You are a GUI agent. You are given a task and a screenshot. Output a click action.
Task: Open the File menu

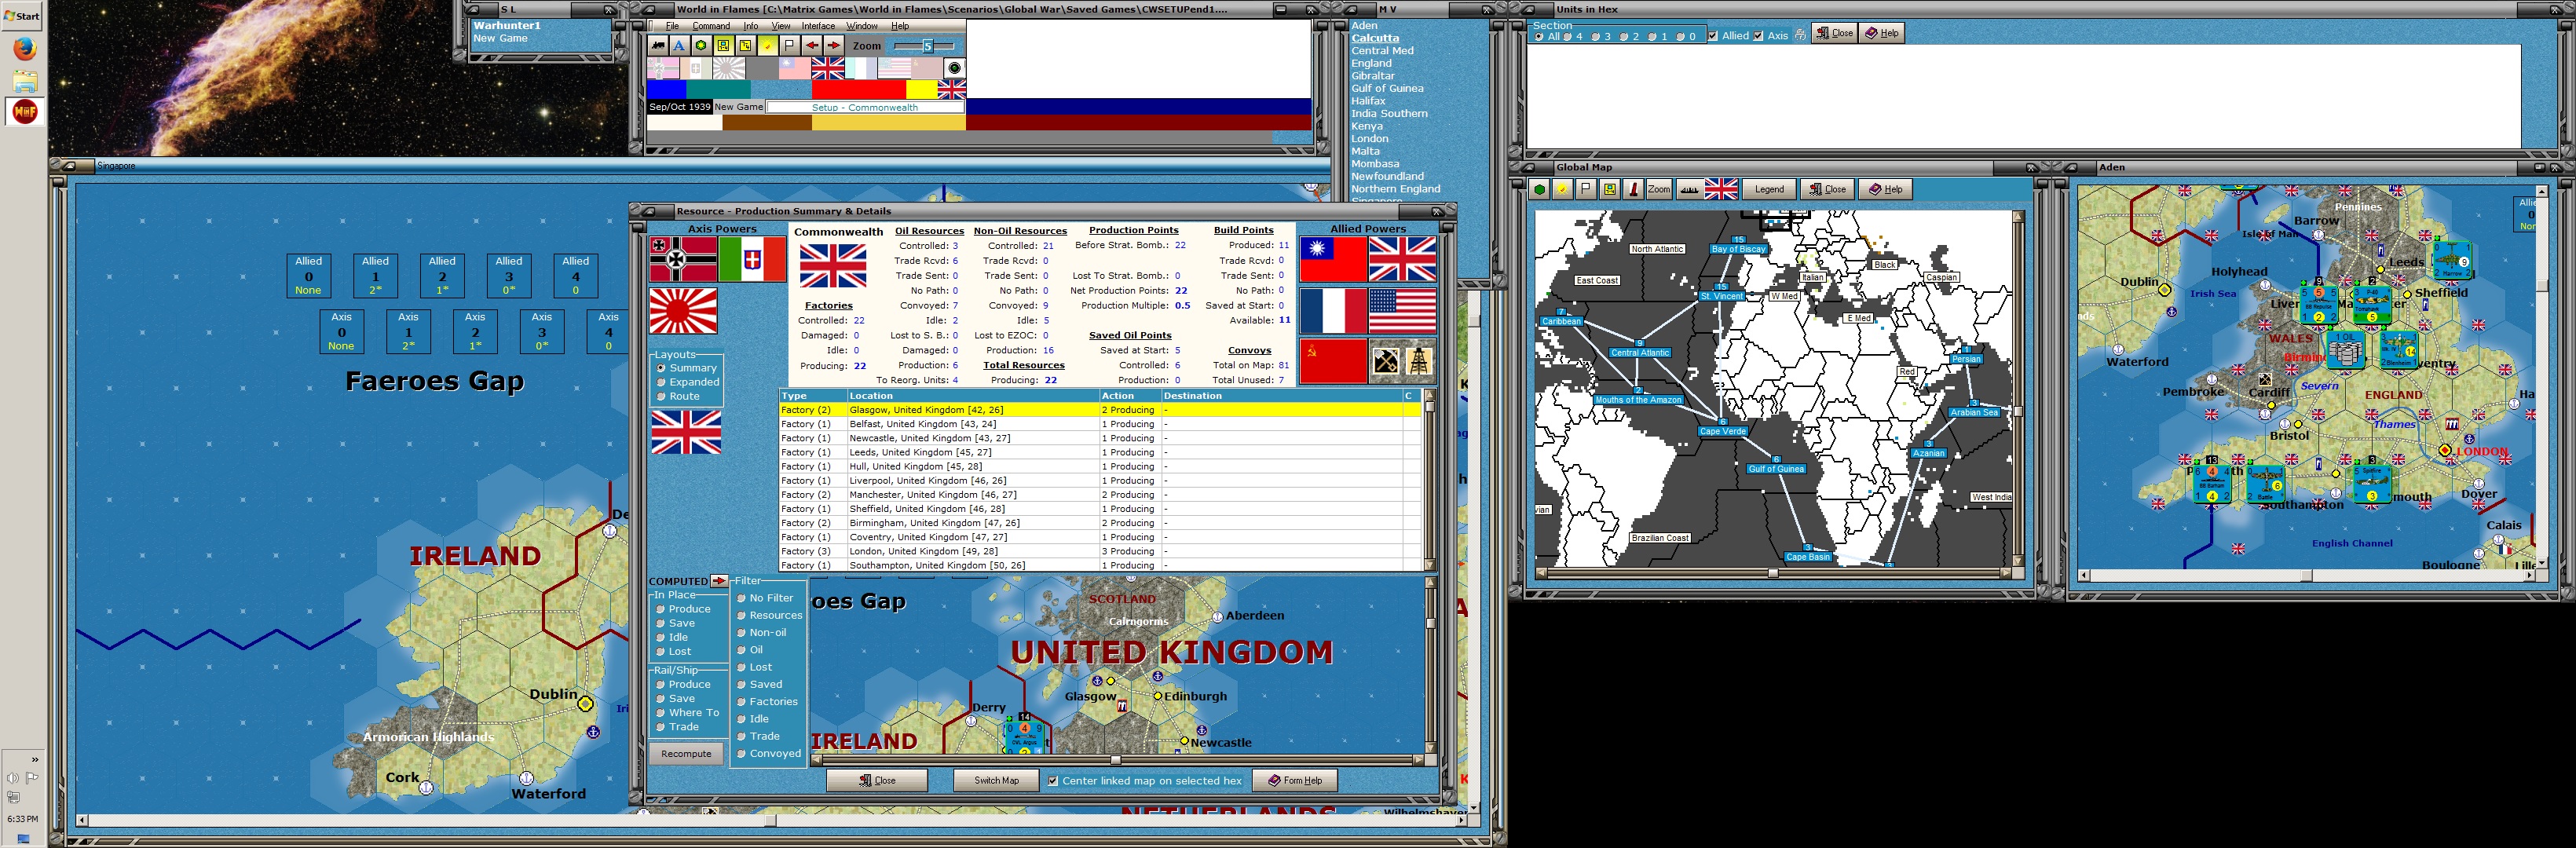(673, 26)
